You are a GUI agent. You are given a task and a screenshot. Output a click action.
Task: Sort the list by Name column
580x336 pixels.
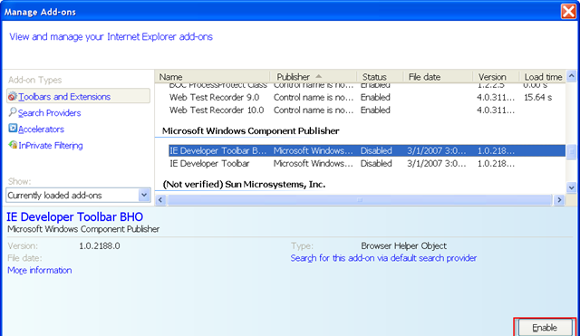[x=212, y=77]
